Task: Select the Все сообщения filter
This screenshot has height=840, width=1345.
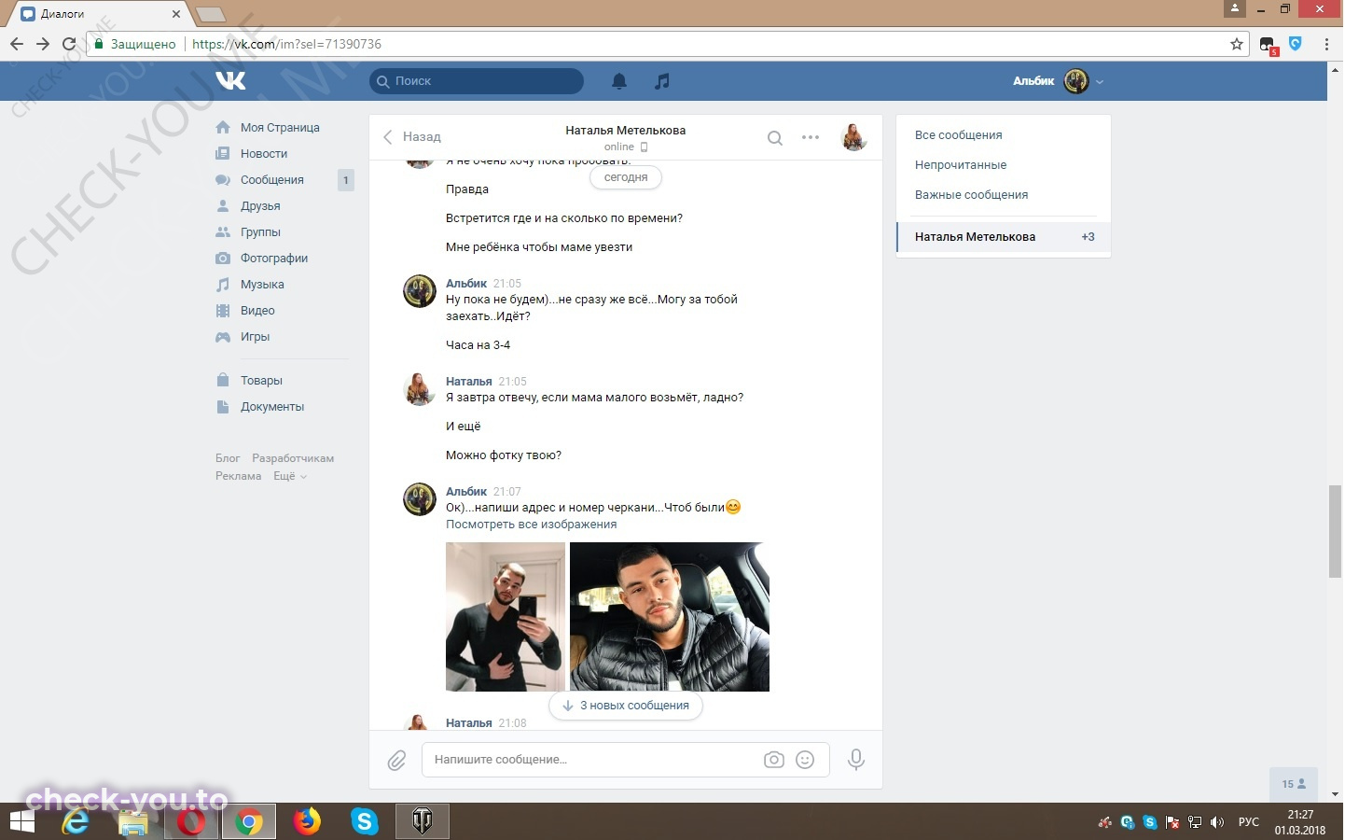Action: point(958,134)
